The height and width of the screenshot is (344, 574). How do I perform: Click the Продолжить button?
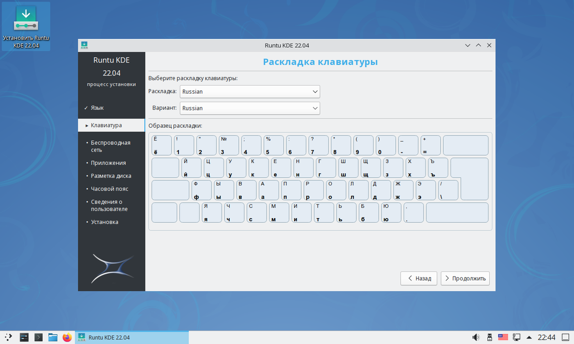pos(465,278)
